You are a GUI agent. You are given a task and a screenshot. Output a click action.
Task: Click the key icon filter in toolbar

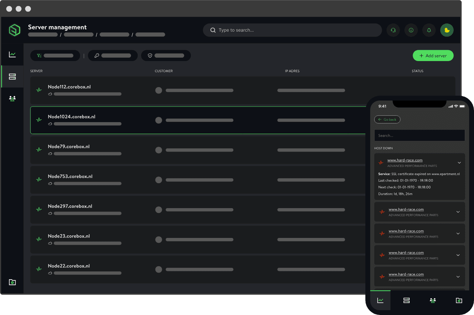click(x=96, y=55)
